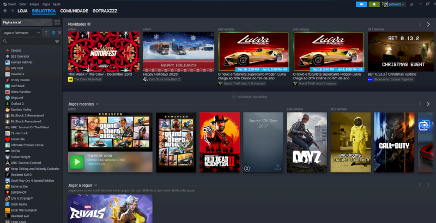Open the COMUNIDADE tab
Screen dimensions: 436x223
(74, 11)
